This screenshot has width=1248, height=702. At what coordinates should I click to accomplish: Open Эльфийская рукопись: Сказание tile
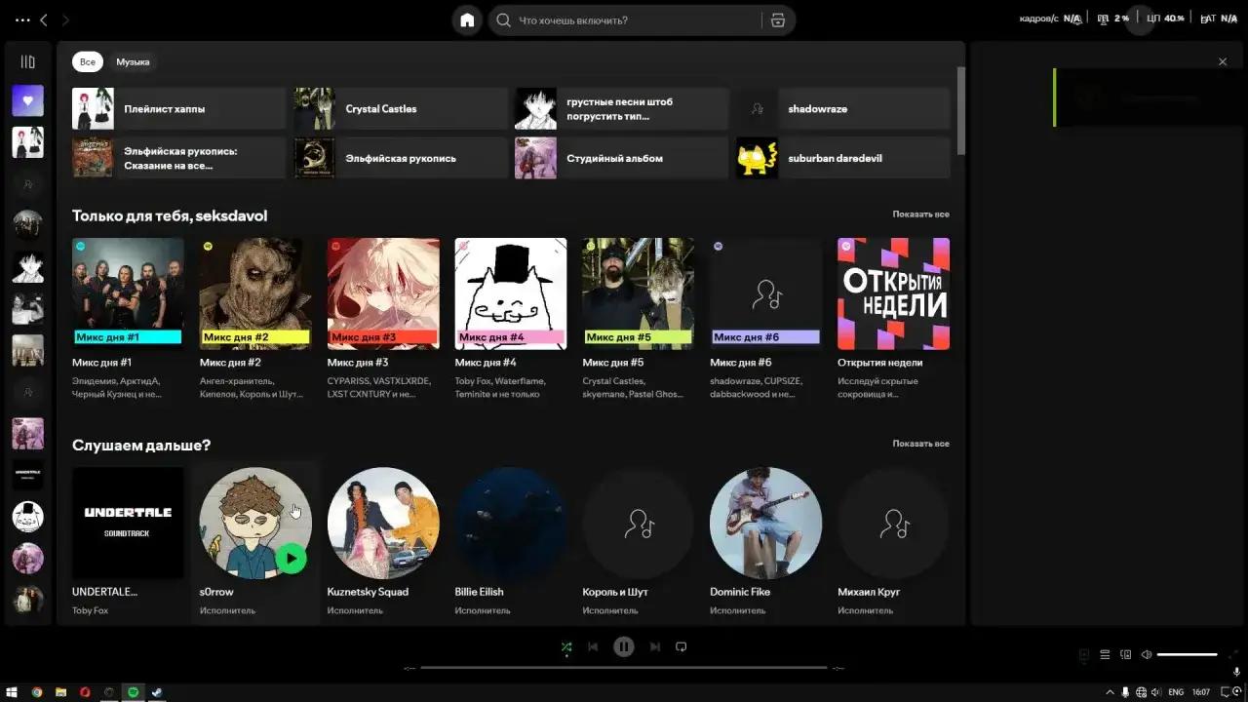178,158
